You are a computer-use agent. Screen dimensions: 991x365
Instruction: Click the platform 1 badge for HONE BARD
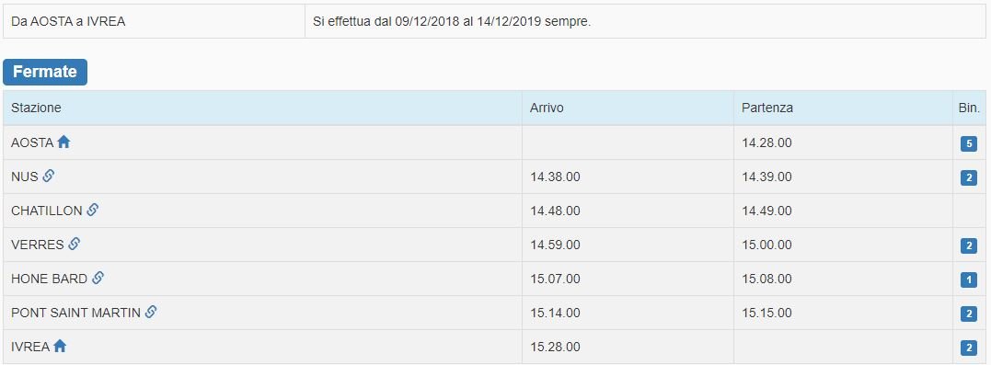(968, 279)
